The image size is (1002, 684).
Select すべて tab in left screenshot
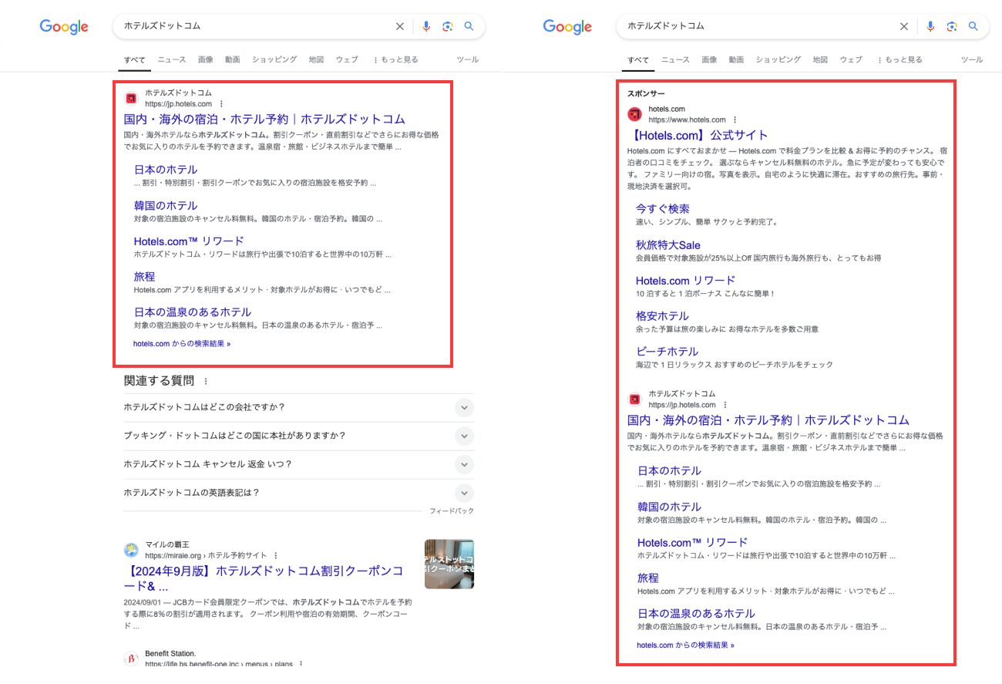pos(135,59)
